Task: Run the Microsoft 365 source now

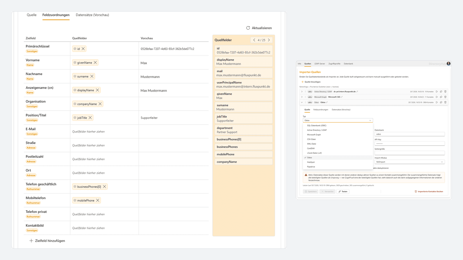Action: 437,97
